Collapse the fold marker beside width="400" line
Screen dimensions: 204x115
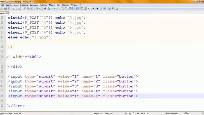click(x=7, y=57)
